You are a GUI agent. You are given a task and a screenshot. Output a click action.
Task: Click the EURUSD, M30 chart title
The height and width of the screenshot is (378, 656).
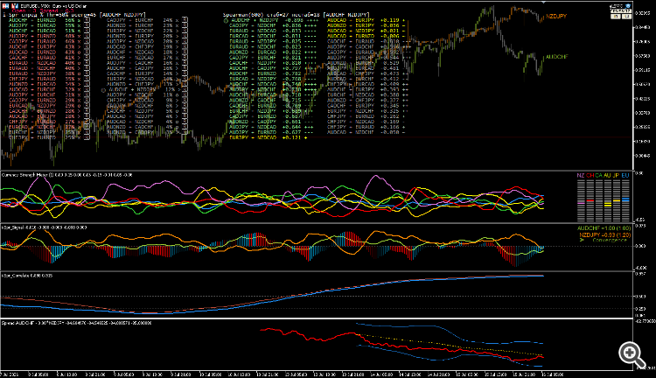(x=54, y=6)
